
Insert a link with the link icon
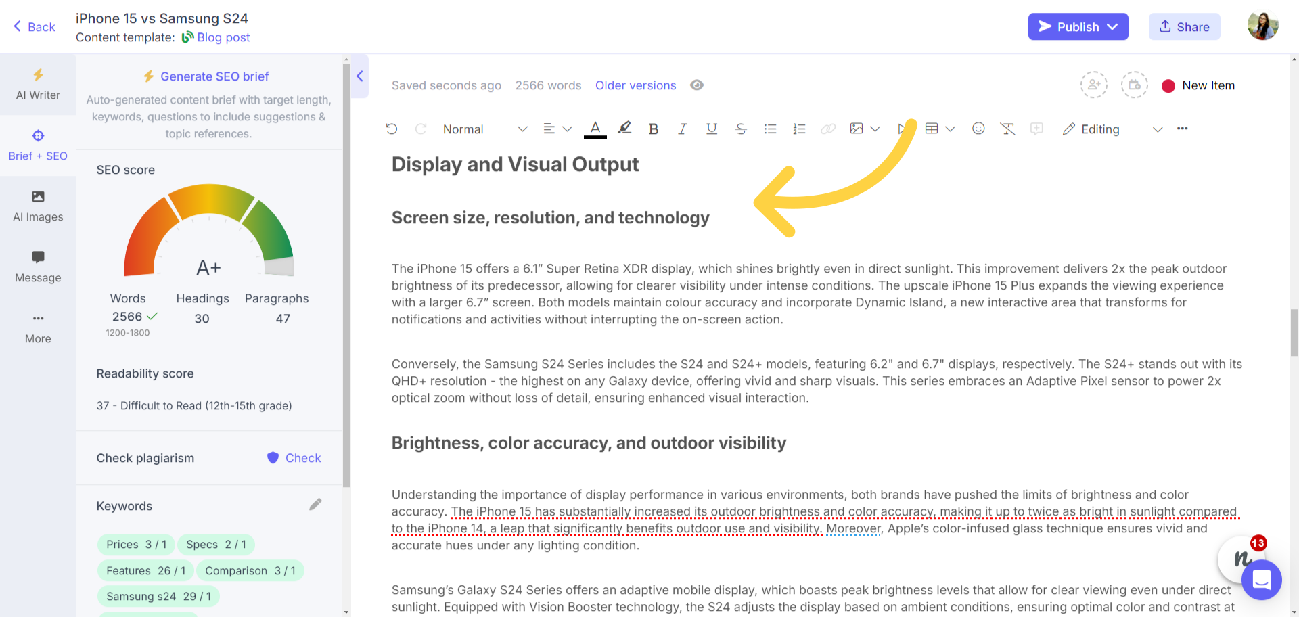click(x=828, y=129)
